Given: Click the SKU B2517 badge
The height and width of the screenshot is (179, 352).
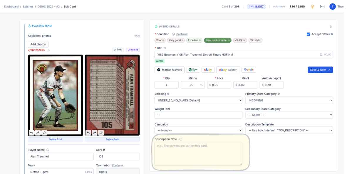Looking at the screenshot, I should (x=257, y=6).
